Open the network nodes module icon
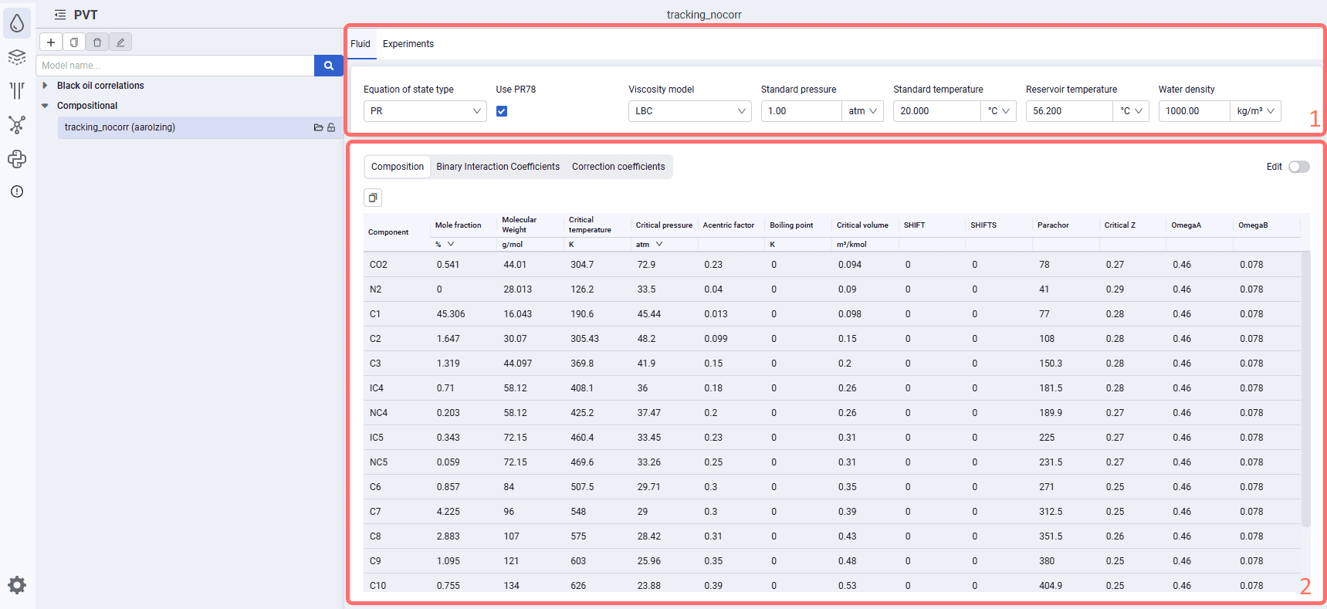1327x609 pixels. (x=17, y=124)
